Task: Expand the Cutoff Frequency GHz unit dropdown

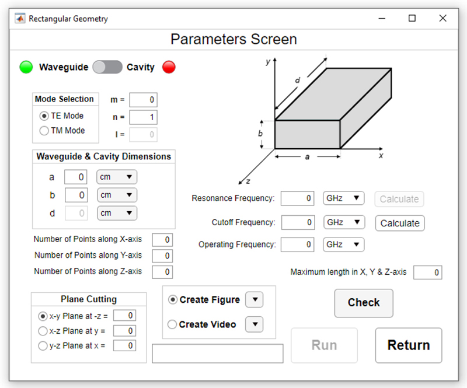Action: pos(344,222)
